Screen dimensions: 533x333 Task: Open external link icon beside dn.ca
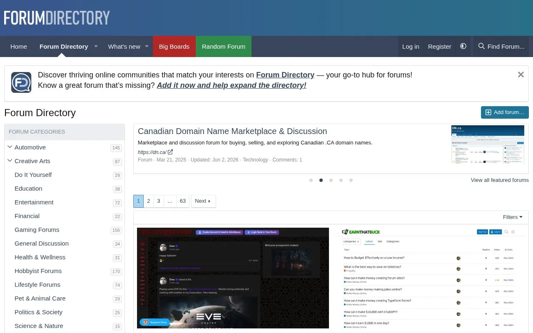pyautogui.click(x=170, y=152)
